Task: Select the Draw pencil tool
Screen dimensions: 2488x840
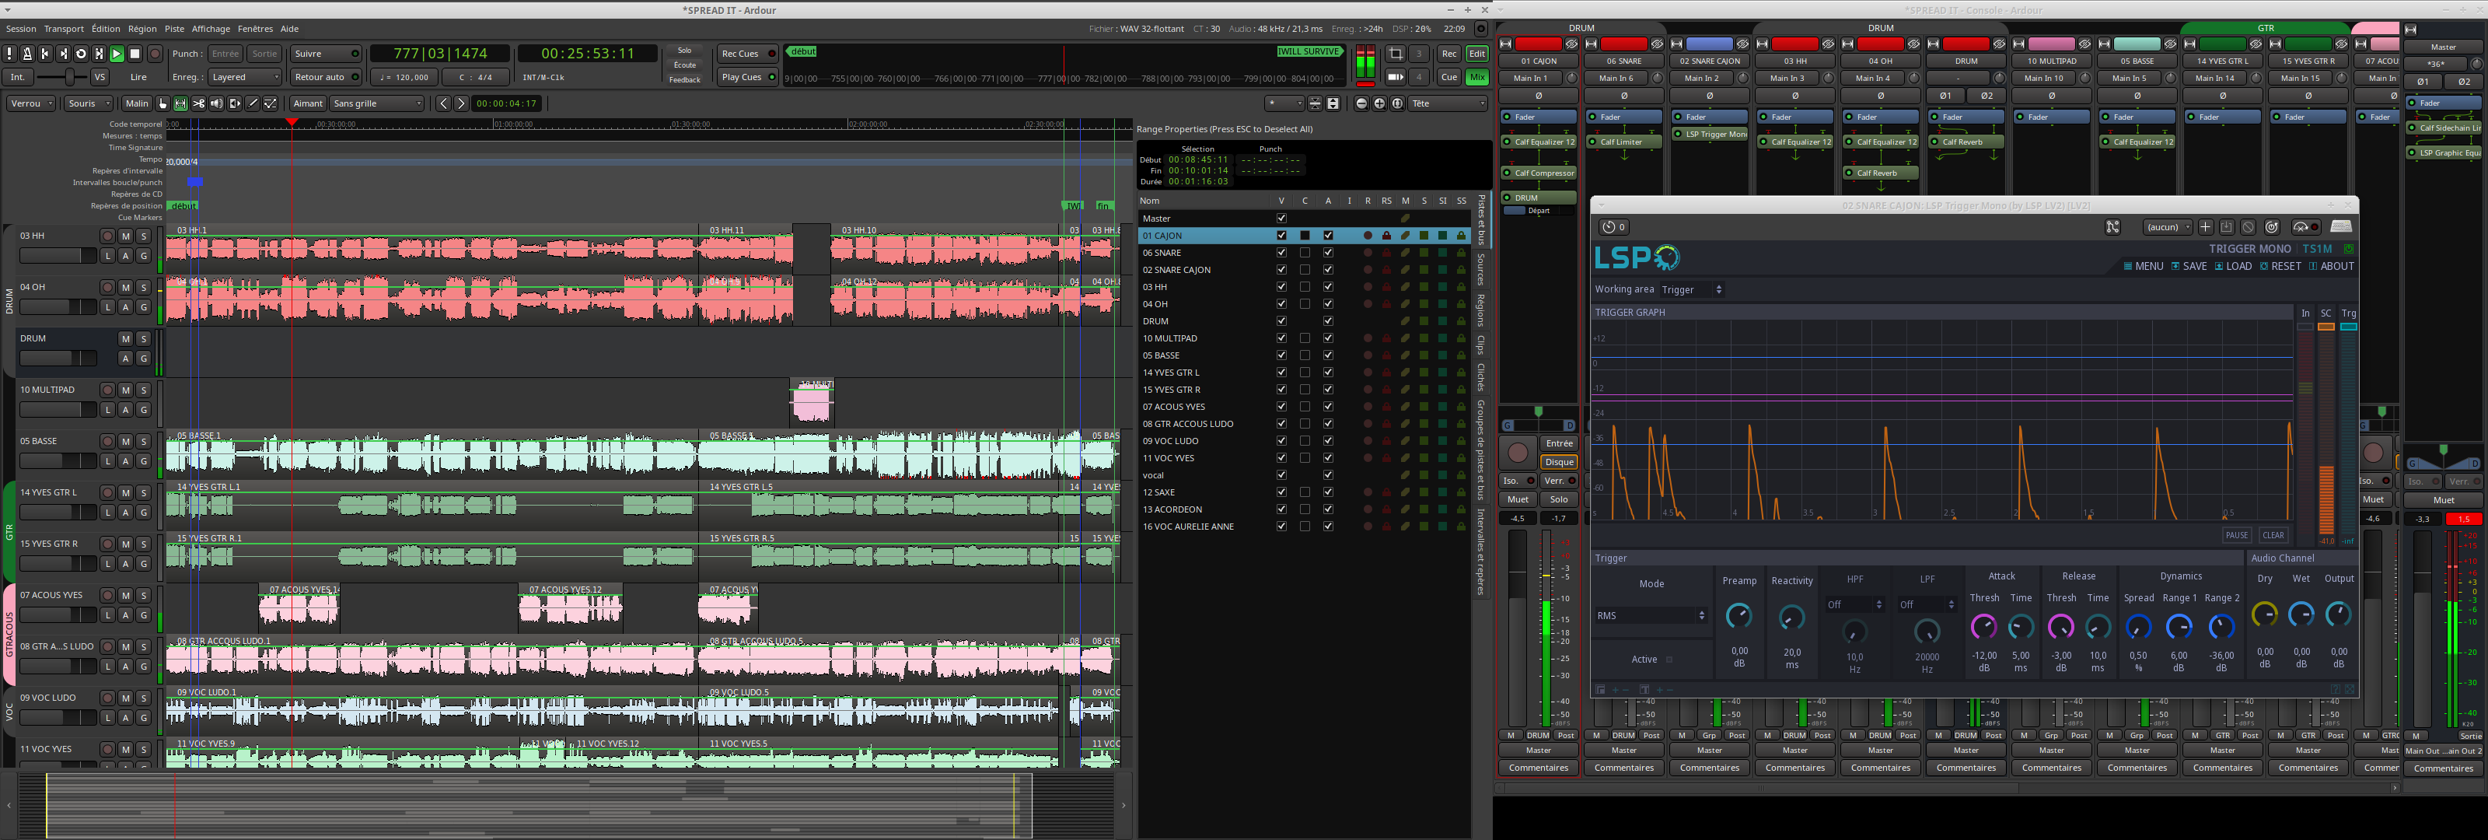Action: pos(253,103)
